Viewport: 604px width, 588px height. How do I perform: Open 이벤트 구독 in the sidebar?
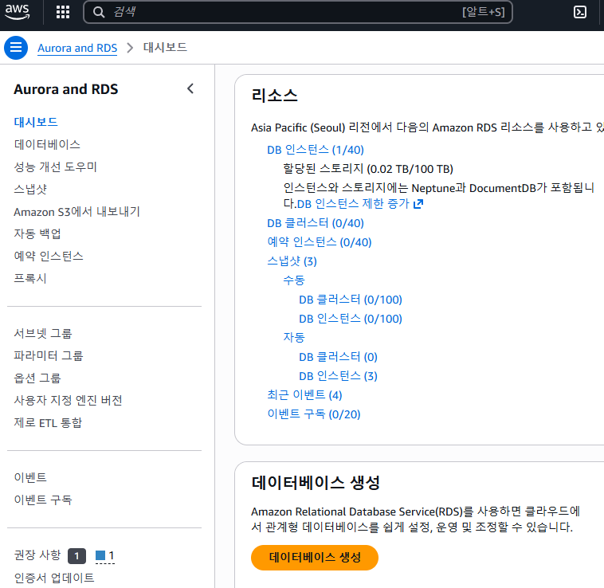43,500
